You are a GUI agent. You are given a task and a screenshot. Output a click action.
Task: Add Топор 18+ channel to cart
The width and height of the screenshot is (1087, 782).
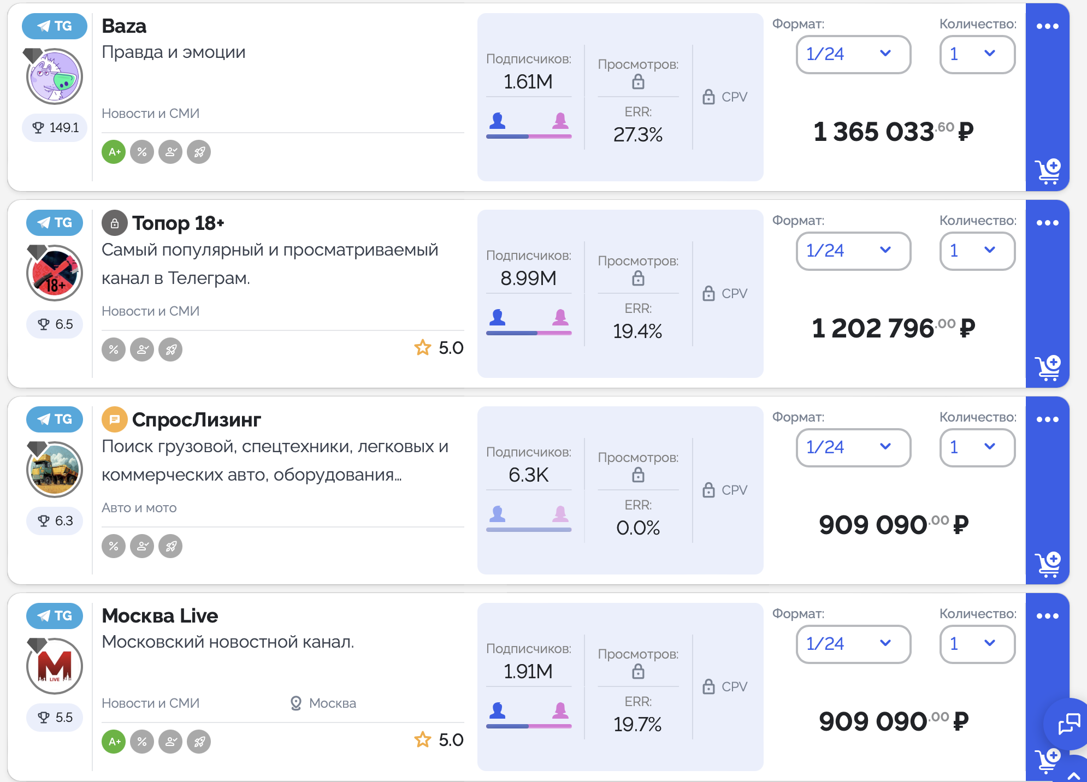(1047, 369)
